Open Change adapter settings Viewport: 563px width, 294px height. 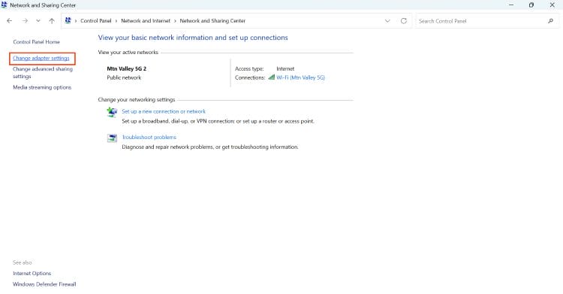[41, 58]
